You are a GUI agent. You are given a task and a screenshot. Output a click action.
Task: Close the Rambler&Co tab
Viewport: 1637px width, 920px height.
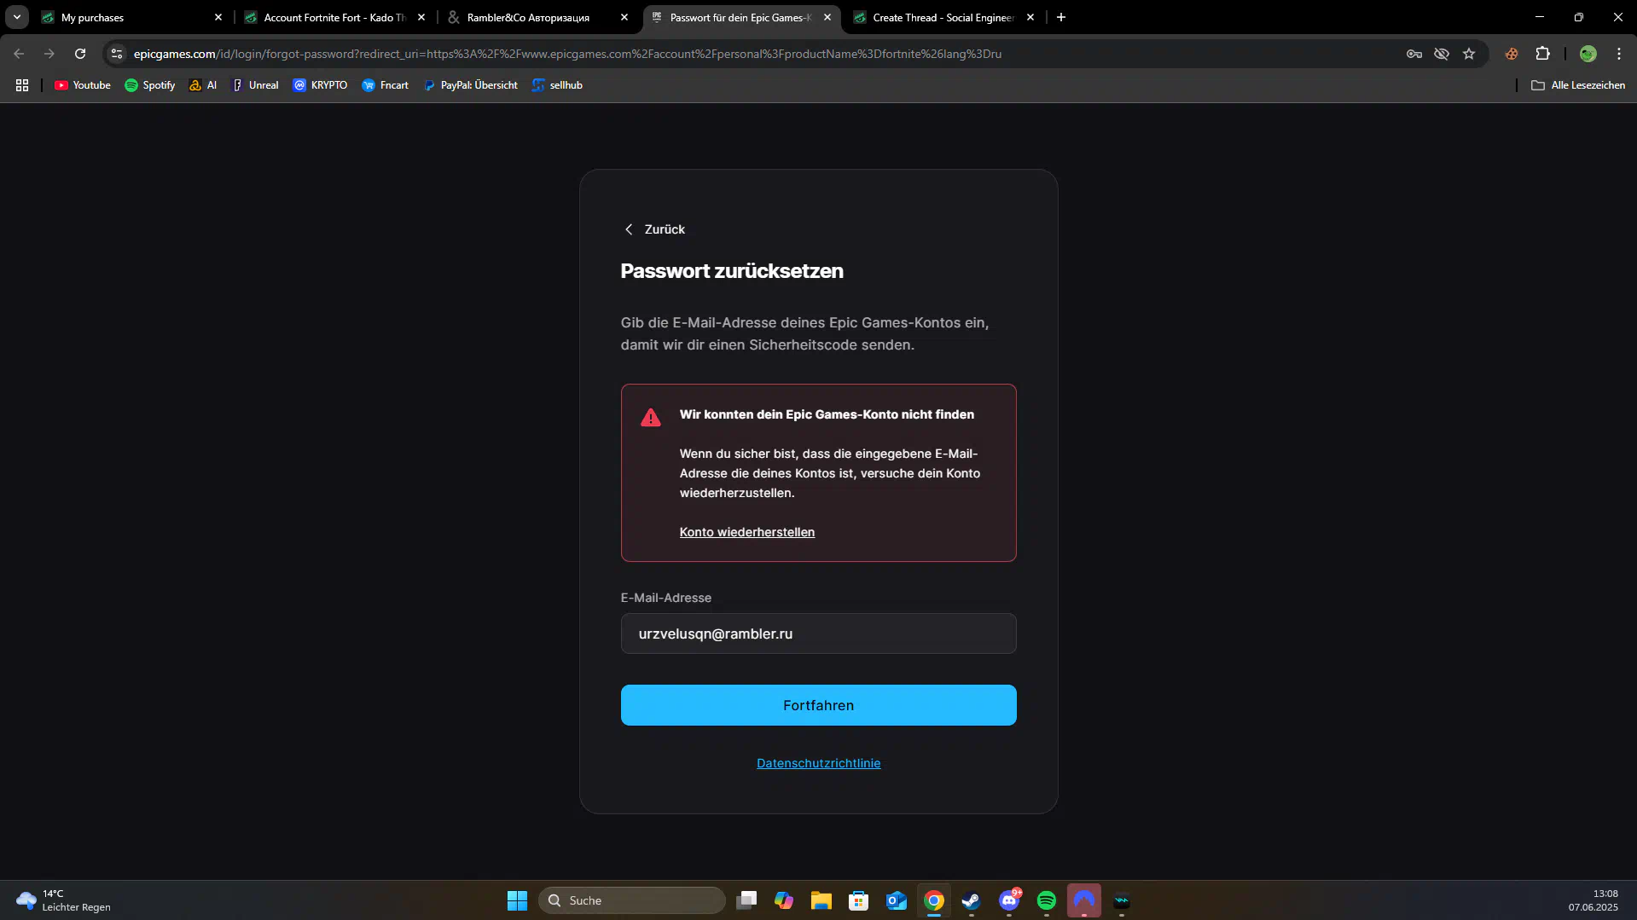[624, 17]
